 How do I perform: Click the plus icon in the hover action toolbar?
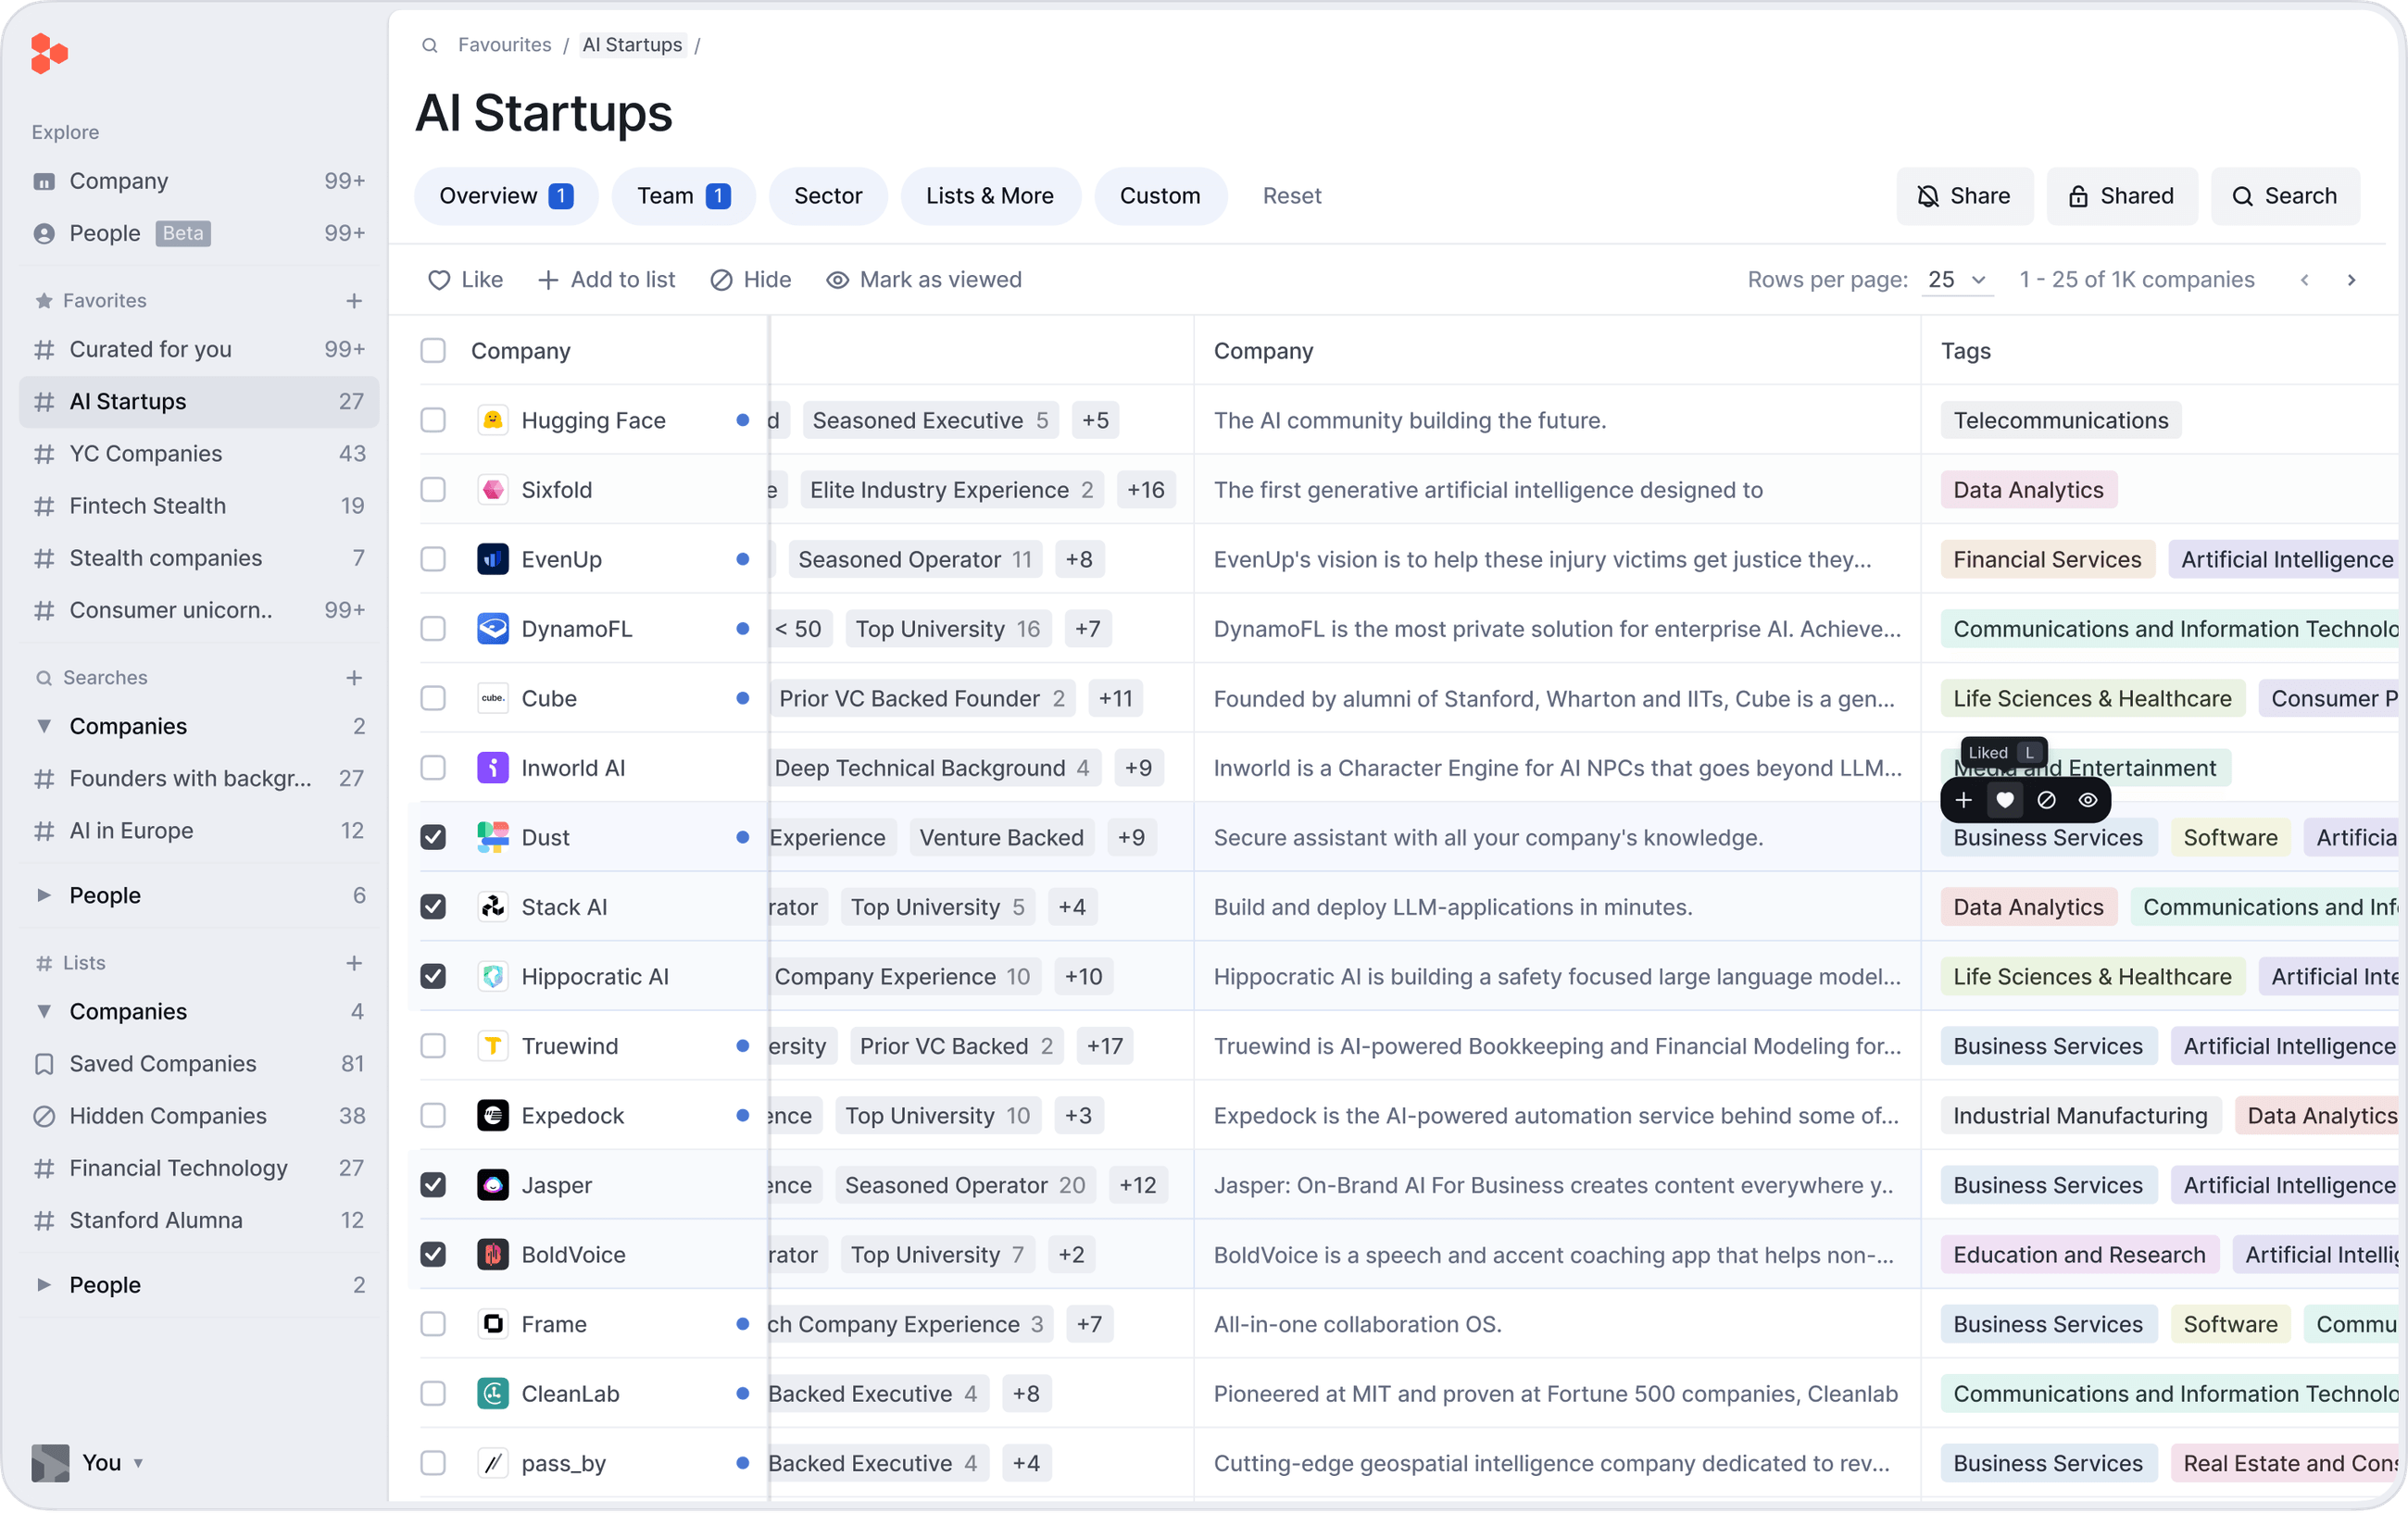coord(1963,800)
